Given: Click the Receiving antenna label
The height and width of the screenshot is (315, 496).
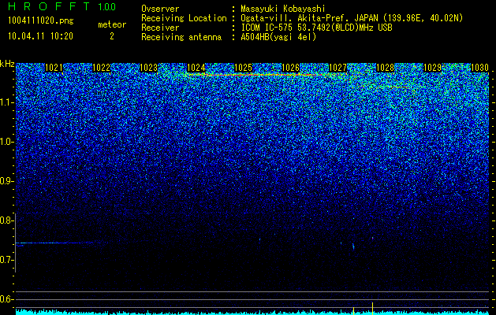Looking at the screenshot, I should (181, 37).
